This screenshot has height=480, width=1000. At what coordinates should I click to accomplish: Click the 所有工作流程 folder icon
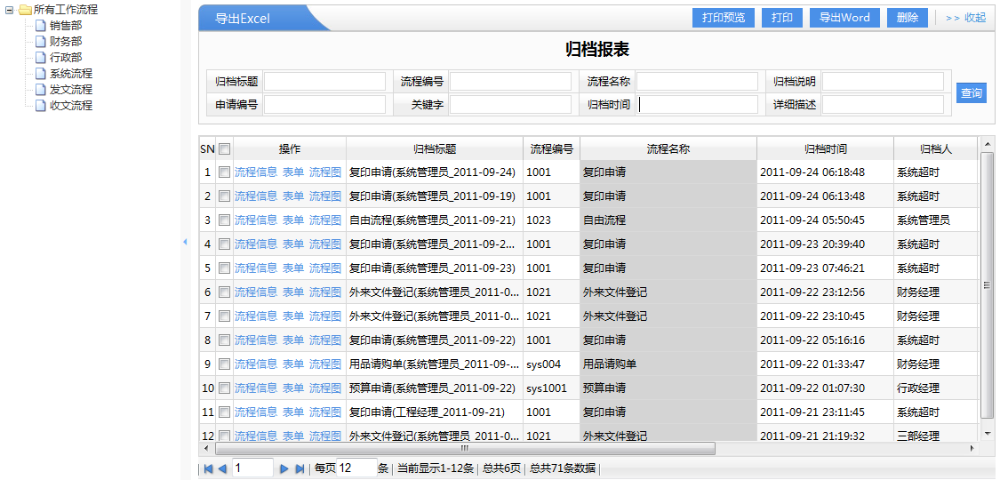pyautogui.click(x=25, y=10)
